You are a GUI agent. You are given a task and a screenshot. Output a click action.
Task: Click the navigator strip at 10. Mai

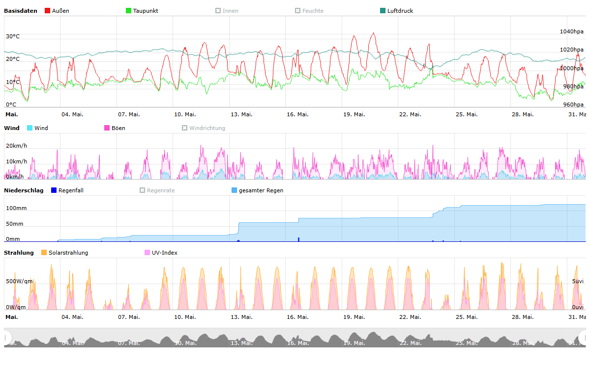[x=185, y=339]
